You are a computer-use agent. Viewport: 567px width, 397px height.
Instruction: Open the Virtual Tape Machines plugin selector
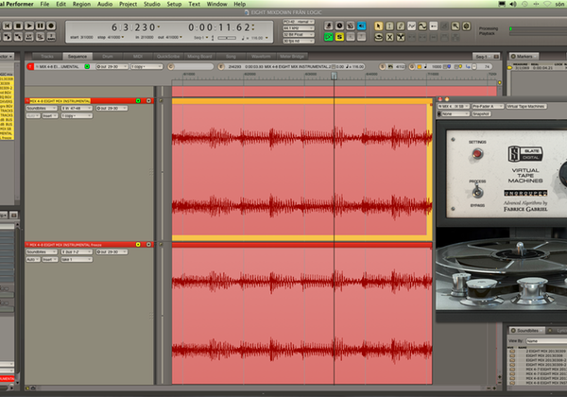(x=526, y=106)
